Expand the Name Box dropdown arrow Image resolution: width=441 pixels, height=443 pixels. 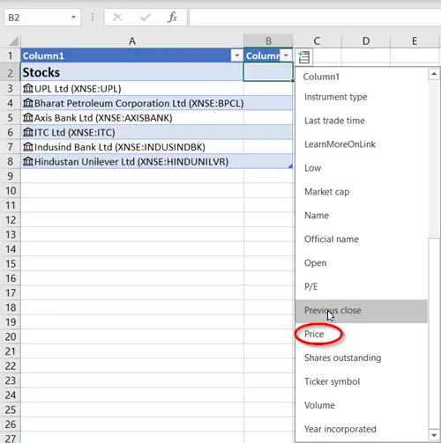[73, 18]
